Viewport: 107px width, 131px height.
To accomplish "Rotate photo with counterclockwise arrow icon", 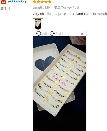I will pos(38,33).
